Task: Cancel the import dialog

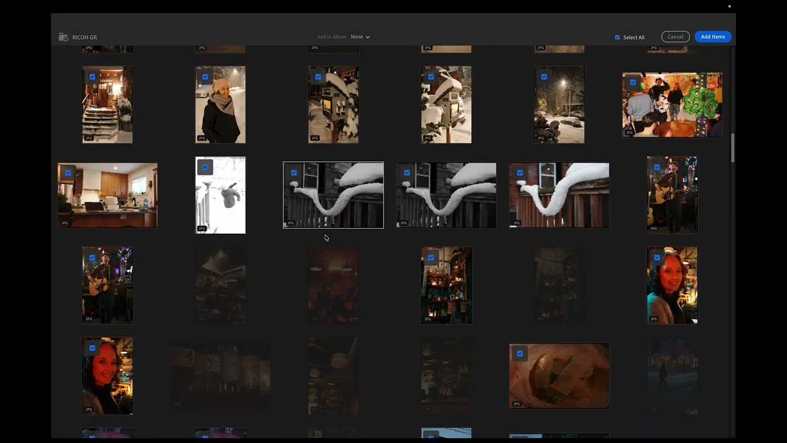Action: [x=676, y=36]
